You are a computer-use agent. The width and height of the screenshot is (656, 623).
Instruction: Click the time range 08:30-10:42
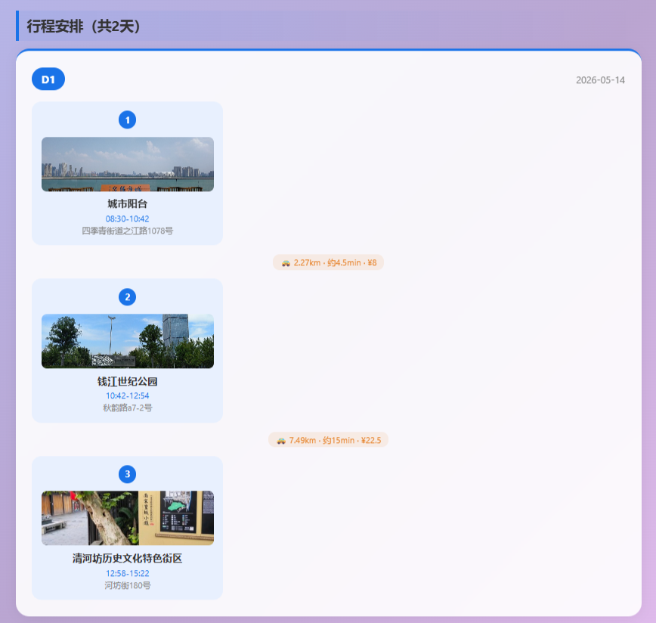coord(127,219)
